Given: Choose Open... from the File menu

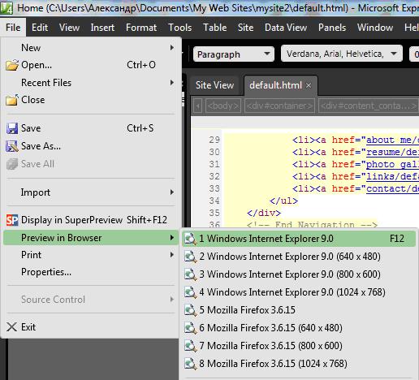Looking at the screenshot, I should [x=91, y=65].
